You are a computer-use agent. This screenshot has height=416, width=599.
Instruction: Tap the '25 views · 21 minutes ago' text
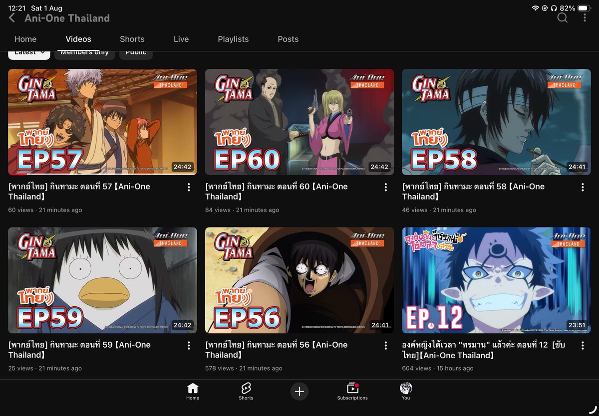(45, 368)
